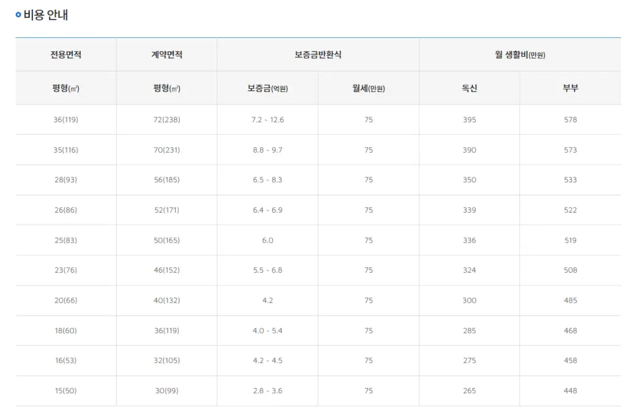Select the 20(66) area cell

click(x=66, y=300)
